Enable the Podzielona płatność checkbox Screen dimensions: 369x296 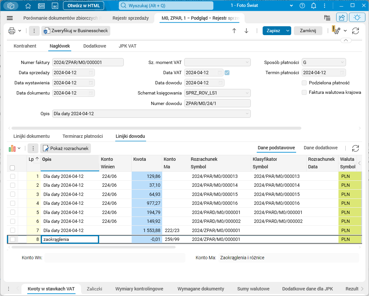point(304,83)
